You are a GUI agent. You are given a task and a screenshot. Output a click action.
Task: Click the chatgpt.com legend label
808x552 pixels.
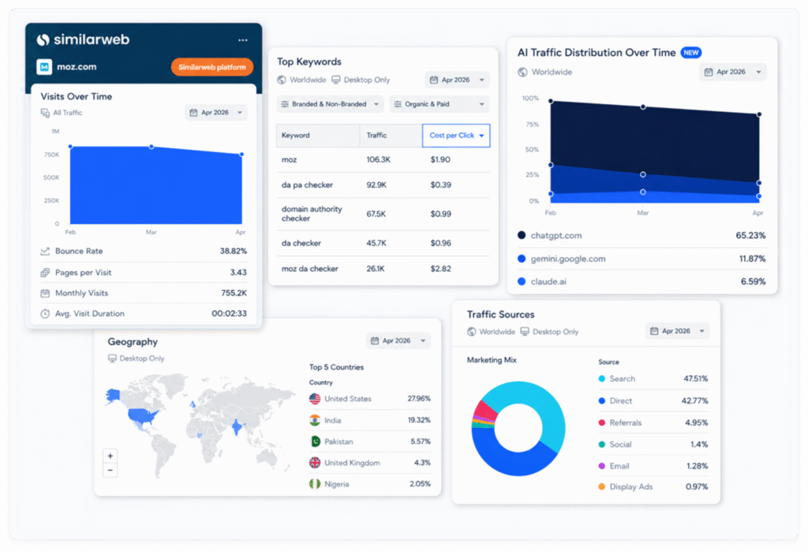click(556, 235)
